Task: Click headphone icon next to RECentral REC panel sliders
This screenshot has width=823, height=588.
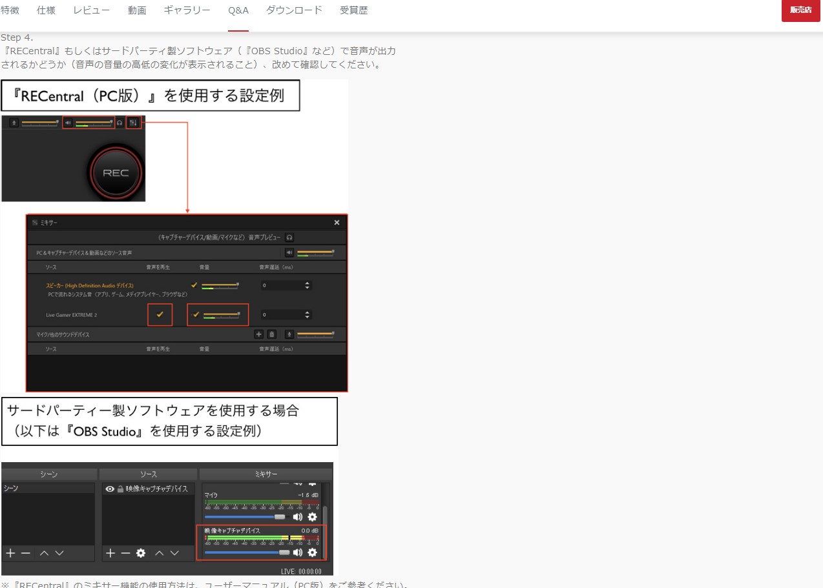Action: 120,123
